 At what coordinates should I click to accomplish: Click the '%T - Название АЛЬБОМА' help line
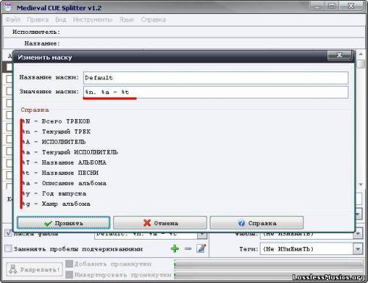click(64, 162)
